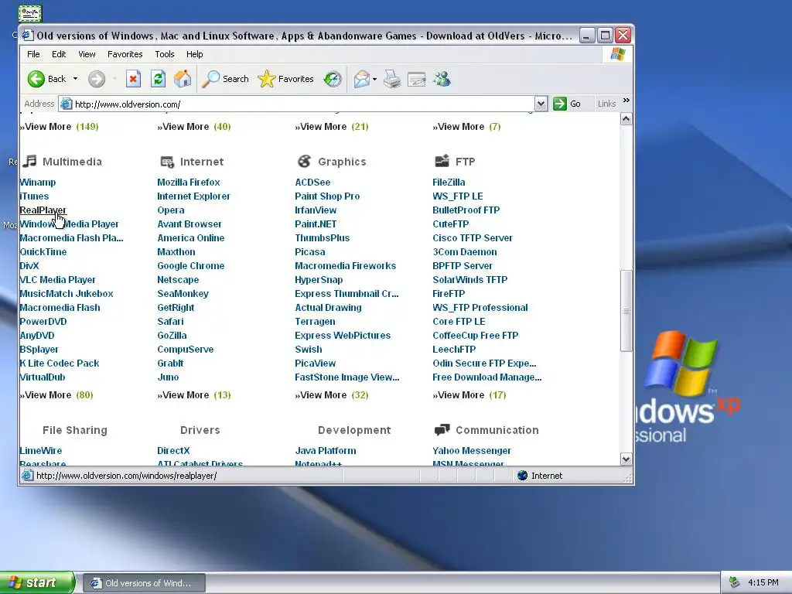This screenshot has width=792, height=594.
Task: Click the Internet zone globe in status bar
Action: tap(523, 476)
